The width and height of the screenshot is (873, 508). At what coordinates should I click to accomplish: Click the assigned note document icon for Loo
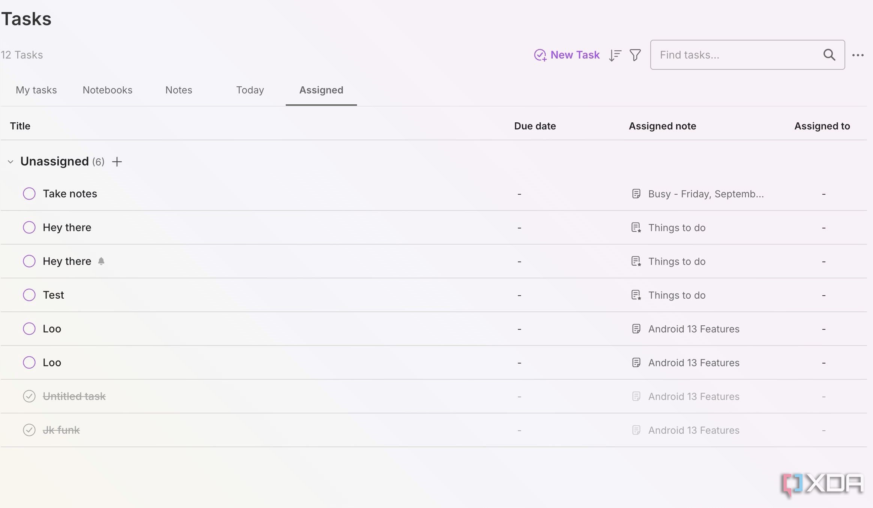[x=636, y=328]
